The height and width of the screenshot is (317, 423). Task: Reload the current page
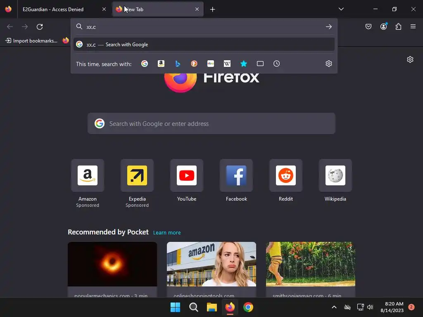pos(40,27)
